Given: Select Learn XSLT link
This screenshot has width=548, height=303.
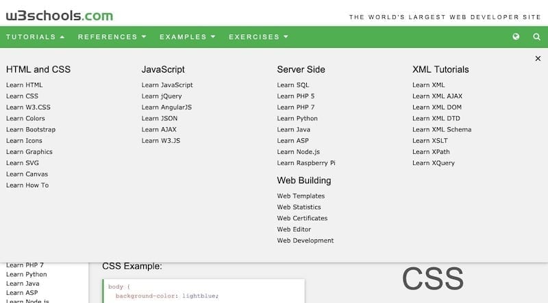Looking at the screenshot, I should click(430, 141).
